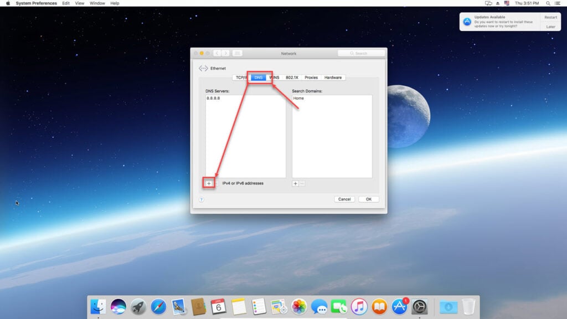Open Mail stamp icon in Dock
The width and height of the screenshot is (567, 319).
point(178,307)
